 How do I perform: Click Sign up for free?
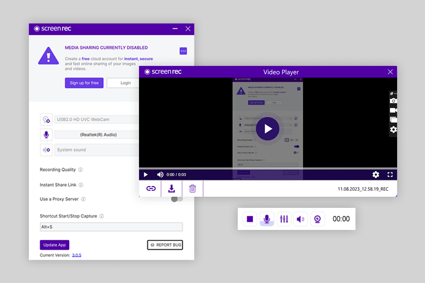click(84, 83)
